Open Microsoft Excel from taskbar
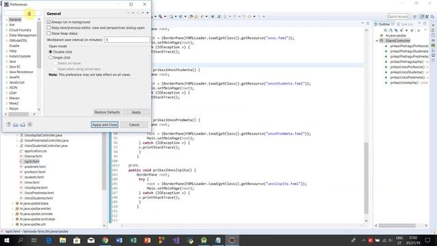Image resolution: width=437 pixels, height=246 pixels. (x=133, y=240)
